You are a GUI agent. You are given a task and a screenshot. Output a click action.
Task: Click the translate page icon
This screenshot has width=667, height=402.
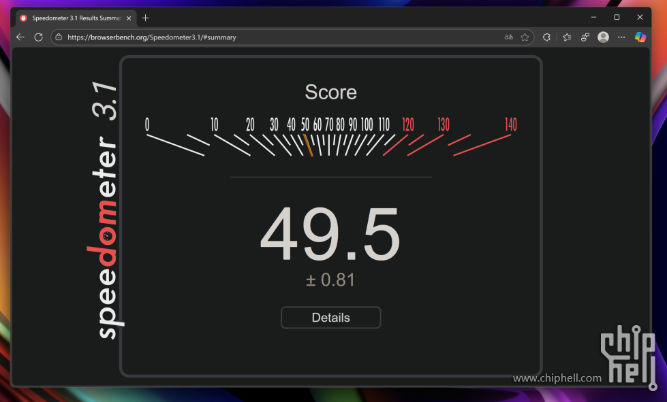coord(508,37)
